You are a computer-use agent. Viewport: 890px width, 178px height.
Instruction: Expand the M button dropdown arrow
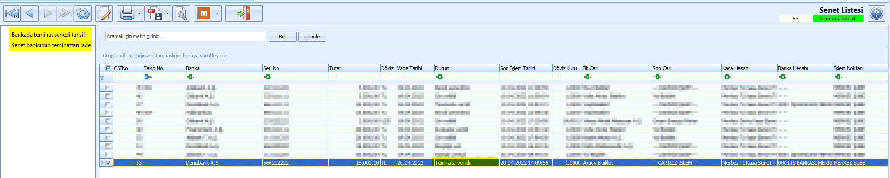[218, 13]
